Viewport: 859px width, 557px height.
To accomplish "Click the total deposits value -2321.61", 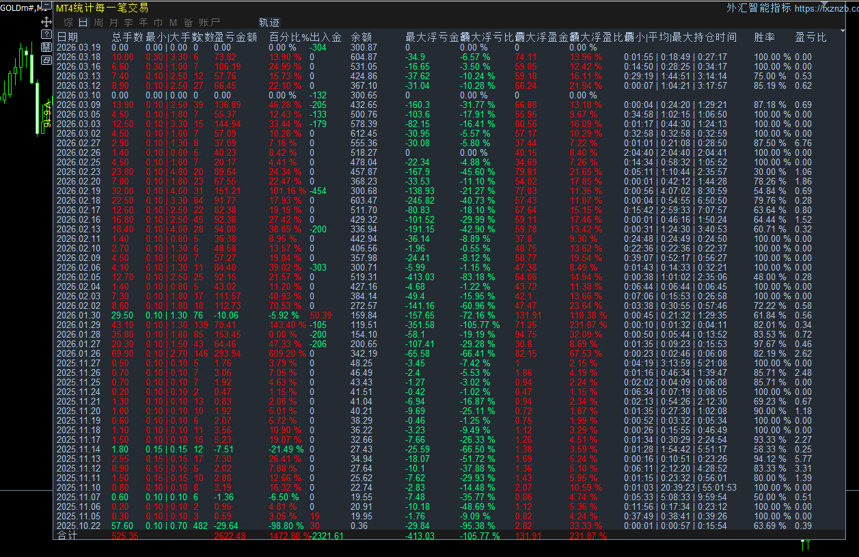I will (x=328, y=536).
